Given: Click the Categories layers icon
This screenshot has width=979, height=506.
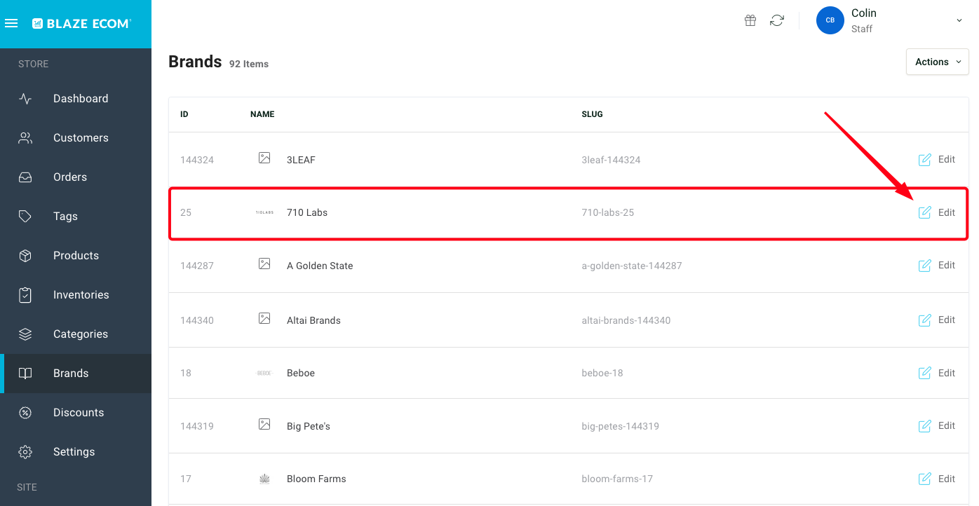Looking at the screenshot, I should (25, 334).
